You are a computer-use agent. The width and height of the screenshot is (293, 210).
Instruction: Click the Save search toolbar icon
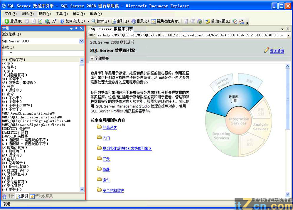pyautogui.click(x=193, y=21)
